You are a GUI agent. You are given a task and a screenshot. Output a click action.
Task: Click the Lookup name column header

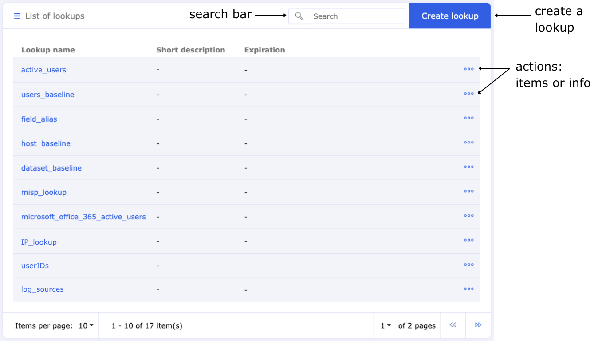click(48, 50)
